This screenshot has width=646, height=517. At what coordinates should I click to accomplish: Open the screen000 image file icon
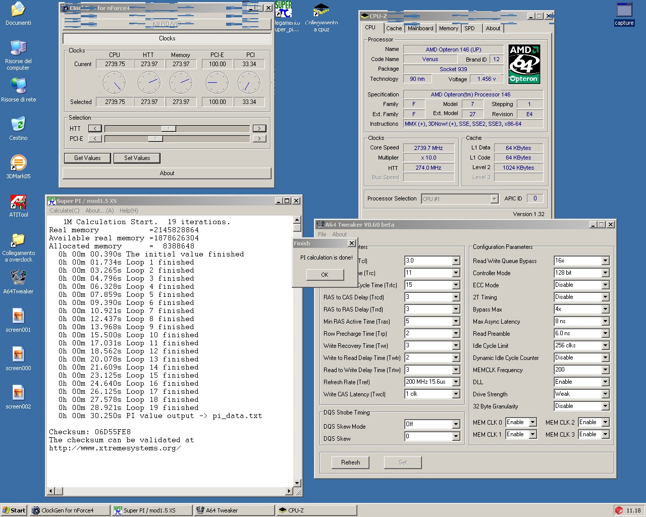click(18, 359)
